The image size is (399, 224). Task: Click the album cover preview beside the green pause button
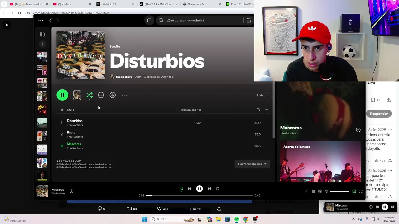(77, 95)
